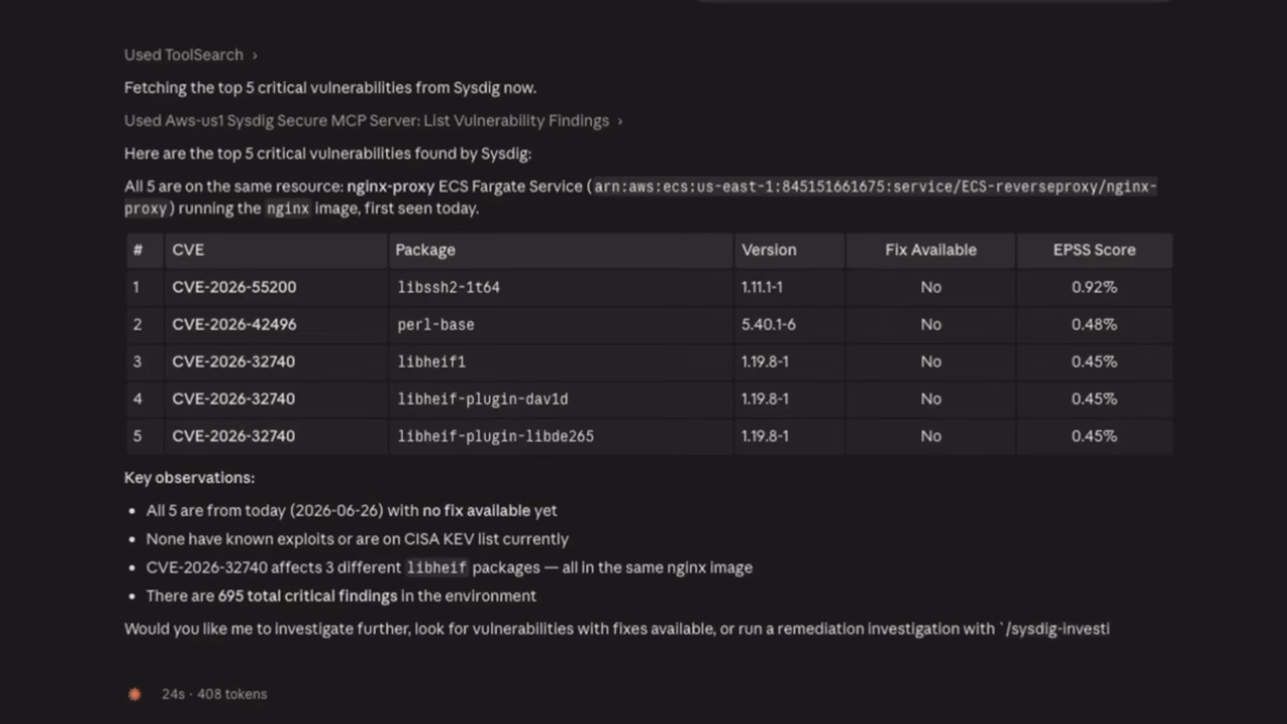Click the orange spinner icon near token count

[135, 695]
